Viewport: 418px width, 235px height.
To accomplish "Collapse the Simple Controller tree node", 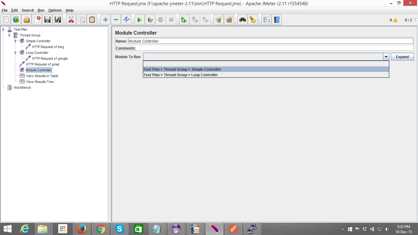I will pyautogui.click(x=16, y=41).
